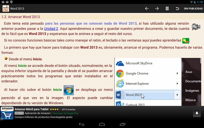Click the Internet Explorer icon
This screenshot has height=128, width=204.
pyautogui.click(x=120, y=84)
